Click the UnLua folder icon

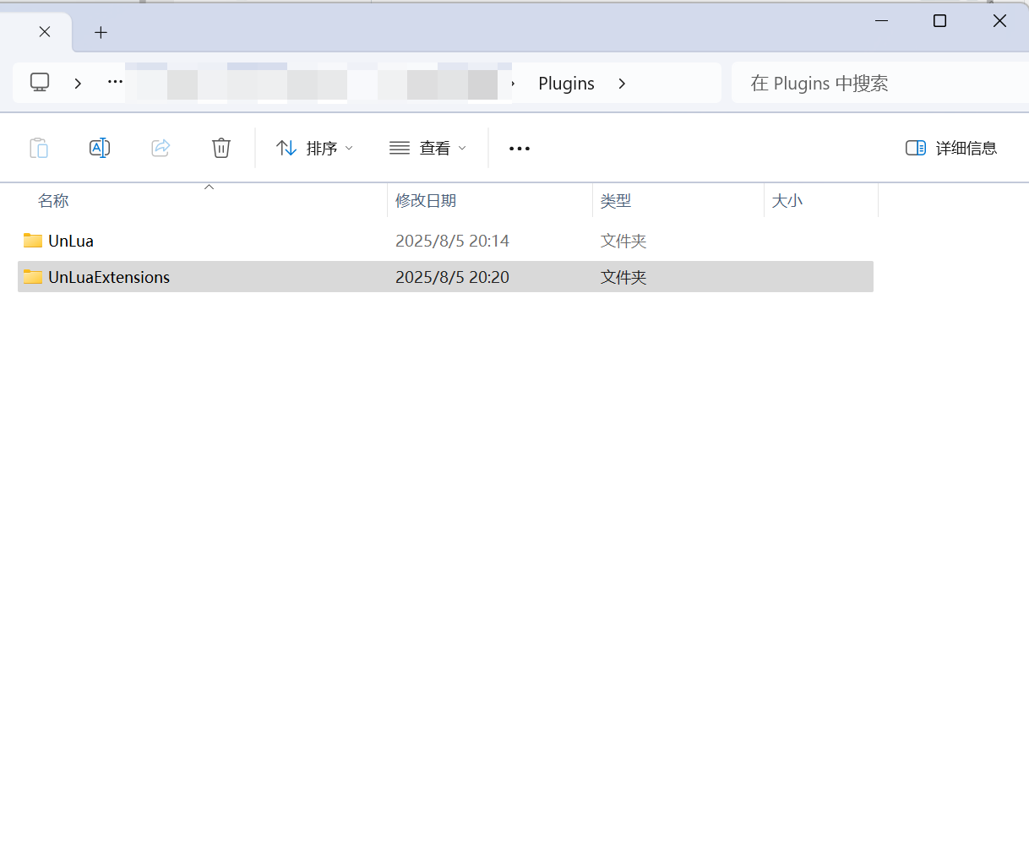tap(32, 240)
